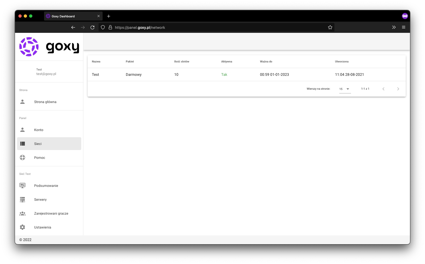
Task: Open the Test network row
Action: point(96,74)
